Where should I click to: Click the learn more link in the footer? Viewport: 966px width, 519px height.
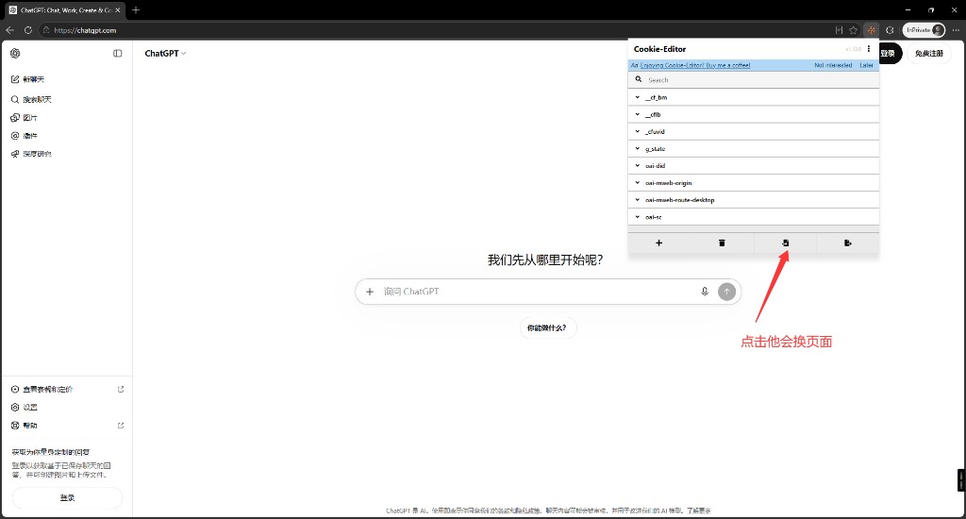[699, 511]
